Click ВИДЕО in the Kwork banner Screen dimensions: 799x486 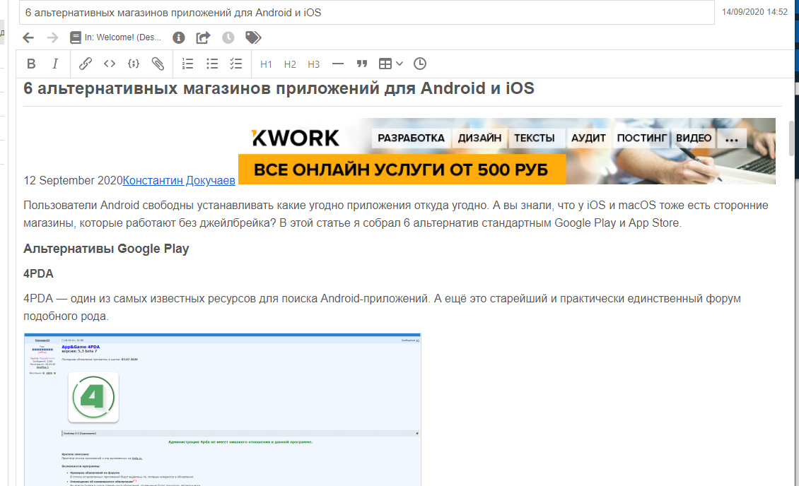[x=694, y=138]
